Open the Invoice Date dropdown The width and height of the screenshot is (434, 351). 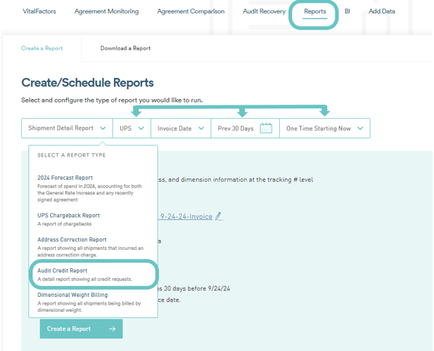[181, 128]
